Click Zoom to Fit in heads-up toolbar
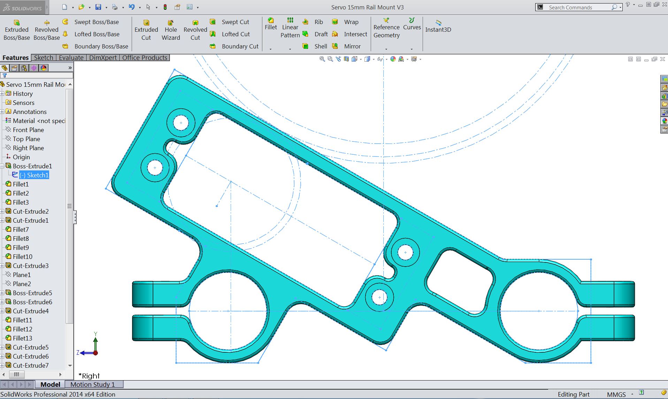Image resolution: width=668 pixels, height=399 pixels. 322,59
